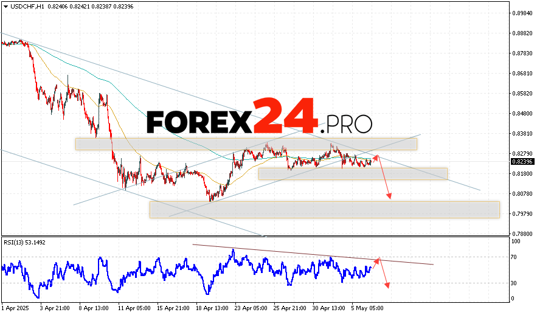
Task: Click the 0.89840 price axis label
Action: pyautogui.click(x=522, y=13)
